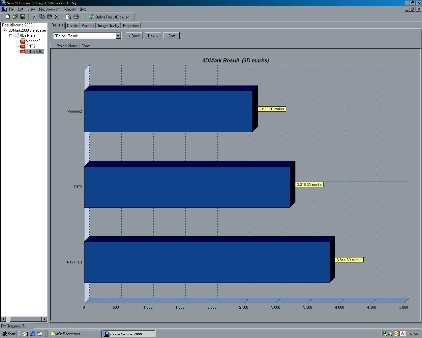
Task: Open the Edit menu
Action: [20, 9]
